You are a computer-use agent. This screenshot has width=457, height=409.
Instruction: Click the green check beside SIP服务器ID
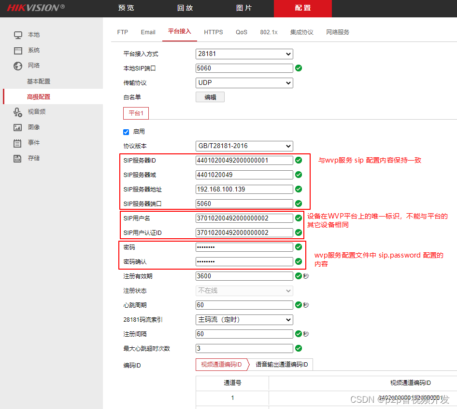[x=299, y=160]
